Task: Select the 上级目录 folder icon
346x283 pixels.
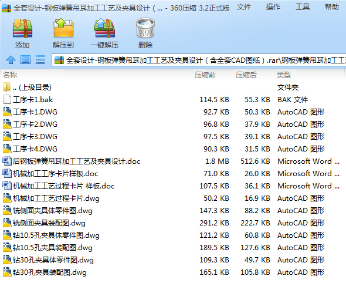Action: point(6,87)
